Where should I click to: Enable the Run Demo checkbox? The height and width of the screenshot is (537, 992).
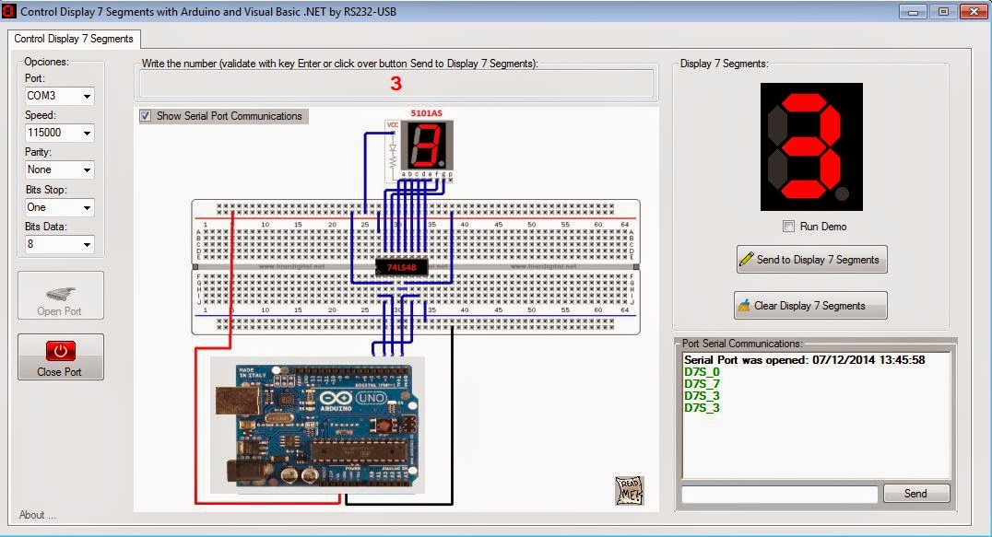click(x=788, y=227)
